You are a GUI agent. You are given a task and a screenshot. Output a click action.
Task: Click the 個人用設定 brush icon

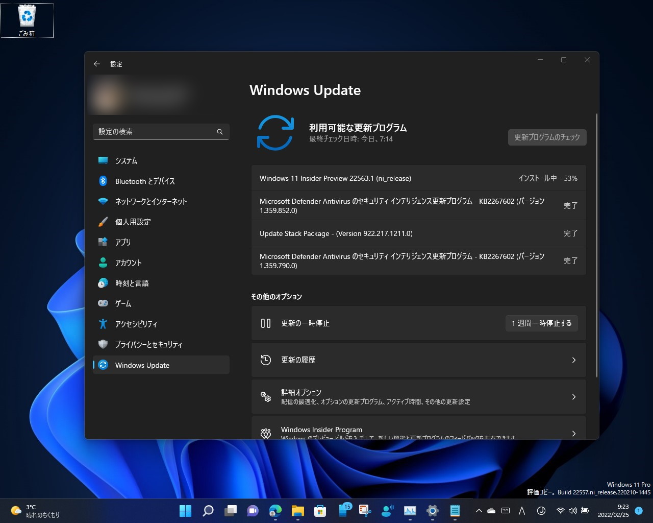(104, 222)
